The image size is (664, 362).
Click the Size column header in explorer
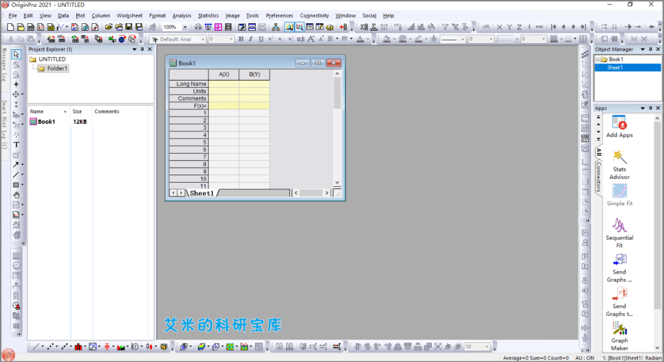tap(81, 111)
